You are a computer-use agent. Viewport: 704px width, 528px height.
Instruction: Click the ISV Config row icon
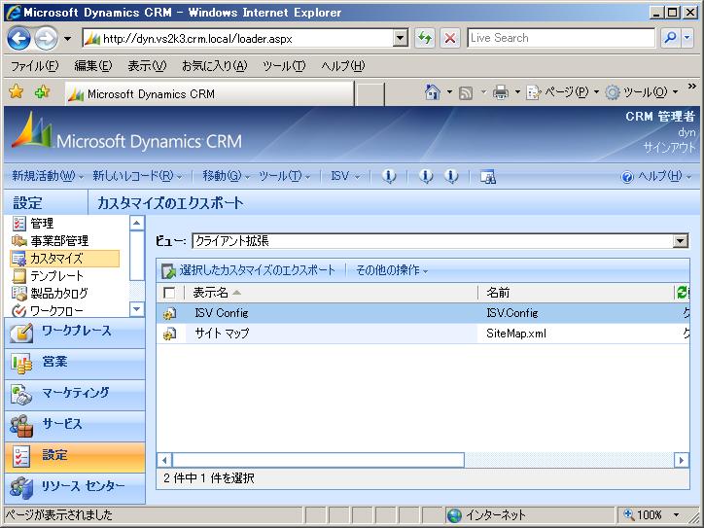pos(169,313)
